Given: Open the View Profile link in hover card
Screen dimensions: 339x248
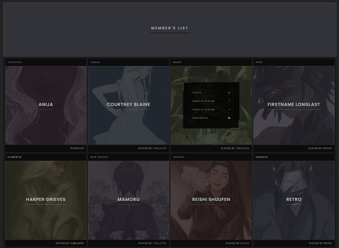Looking at the screenshot, I should tap(211, 118).
